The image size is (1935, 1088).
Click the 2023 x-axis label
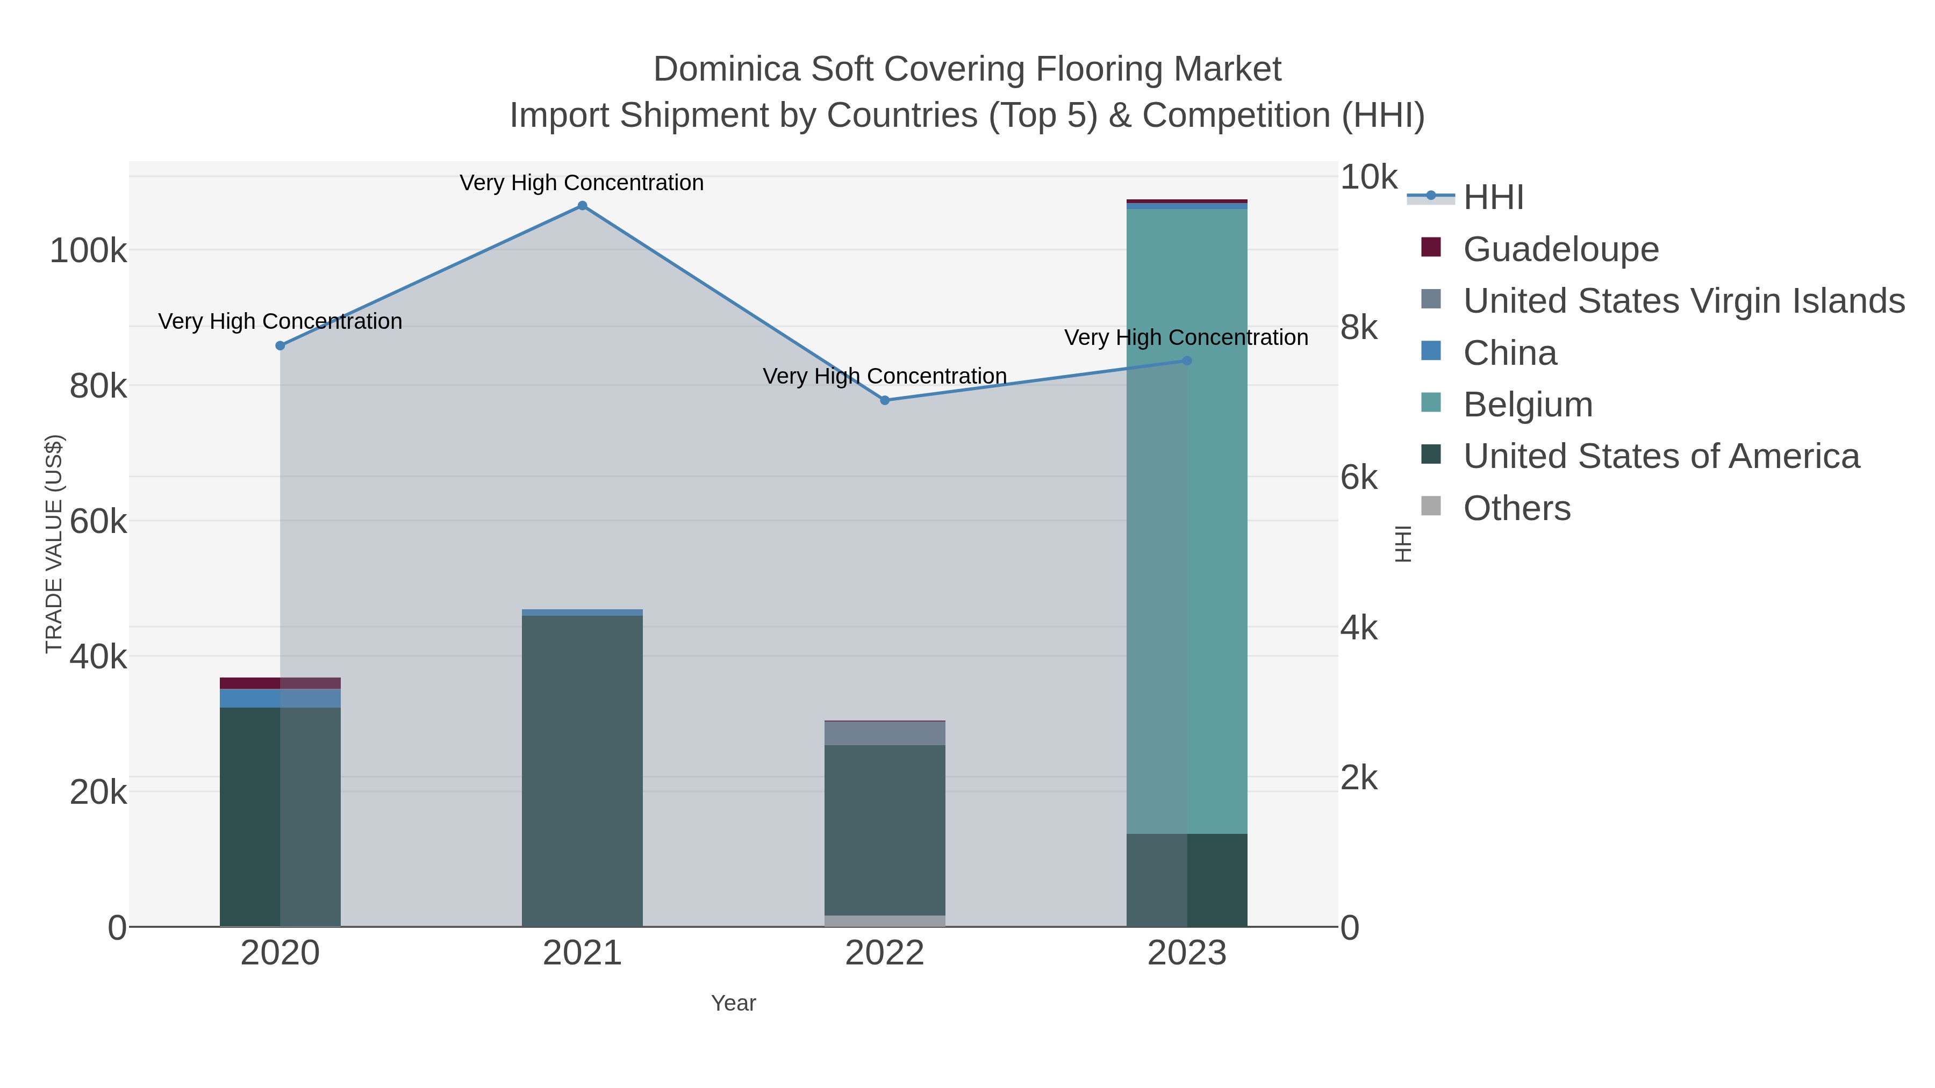pyautogui.click(x=1187, y=954)
